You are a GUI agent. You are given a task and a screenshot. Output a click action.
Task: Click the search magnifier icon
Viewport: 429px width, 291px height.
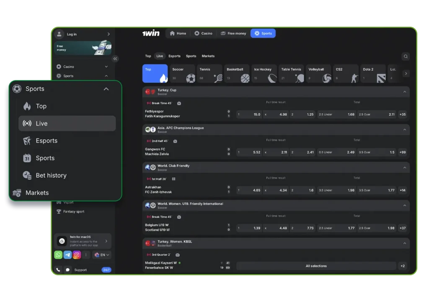coord(405,56)
